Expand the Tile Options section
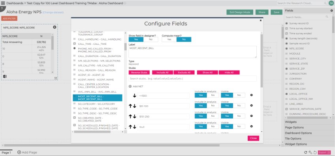335x156 pixels. pyautogui.click(x=309, y=139)
